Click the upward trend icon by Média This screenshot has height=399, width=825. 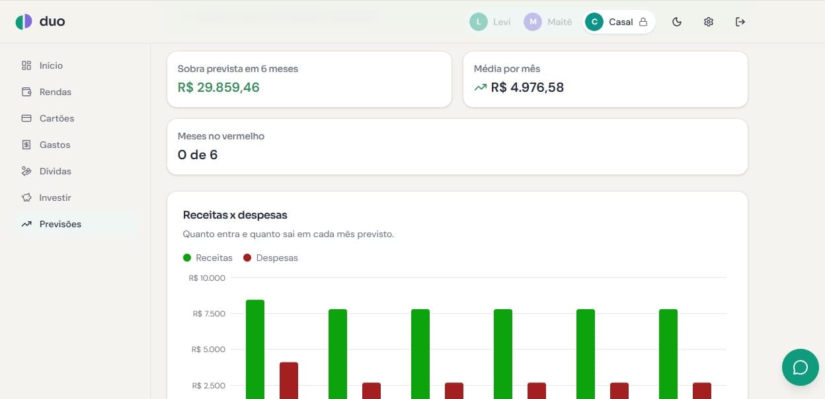click(x=481, y=87)
